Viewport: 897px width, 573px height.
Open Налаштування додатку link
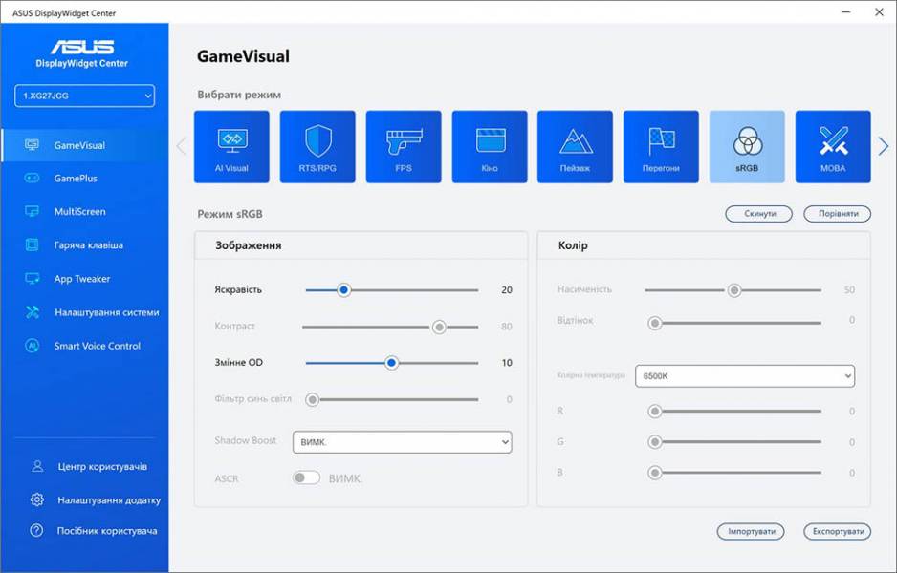point(109,499)
